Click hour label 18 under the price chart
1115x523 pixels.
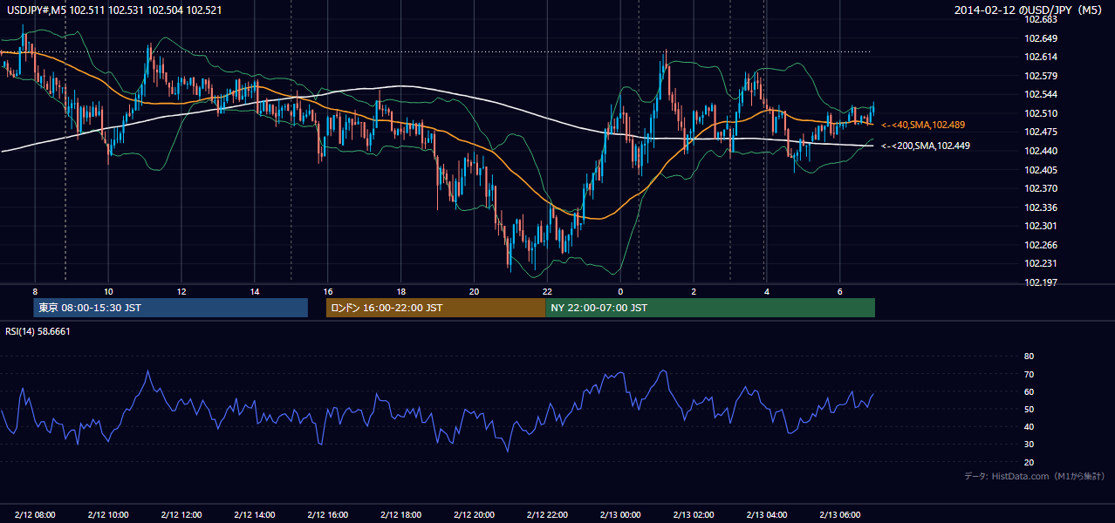[401, 291]
